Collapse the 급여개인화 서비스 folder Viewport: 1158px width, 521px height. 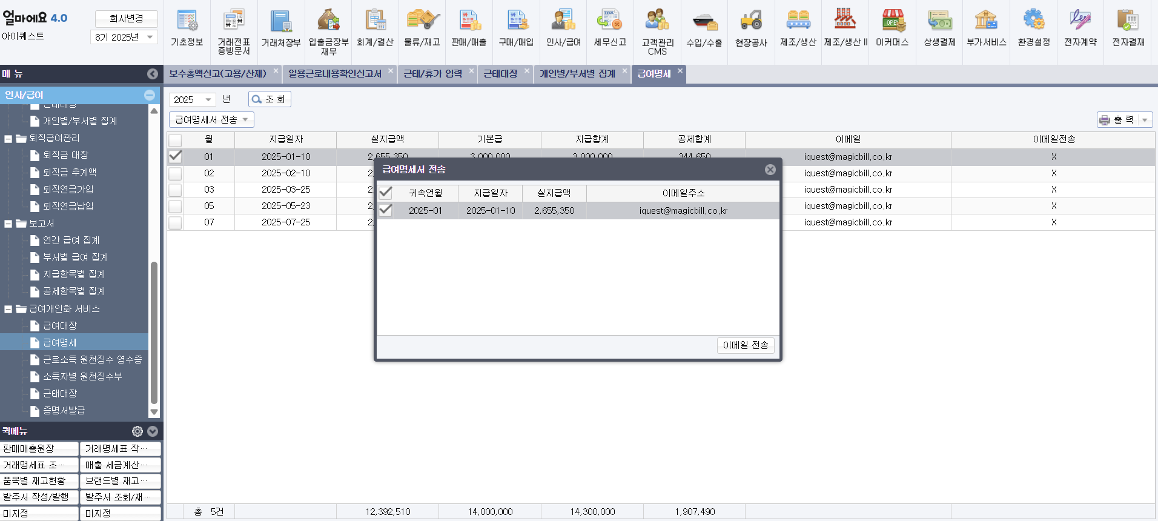pyautogui.click(x=8, y=309)
